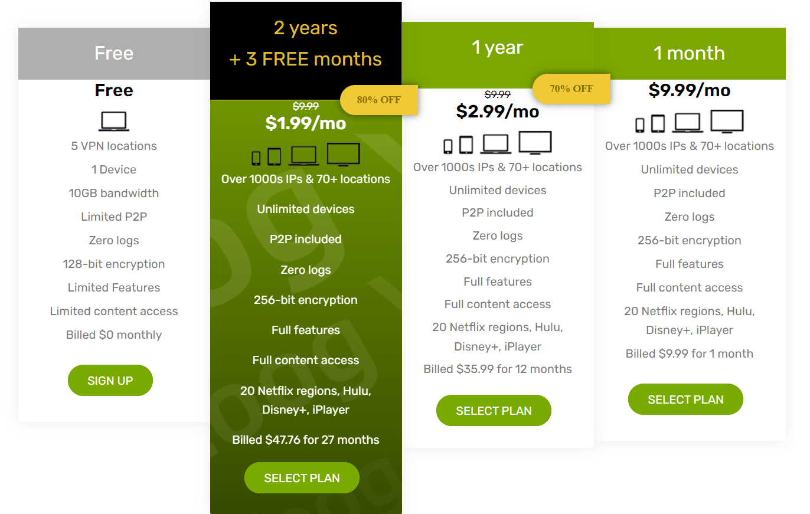Click the 80% OFF badge

(379, 100)
